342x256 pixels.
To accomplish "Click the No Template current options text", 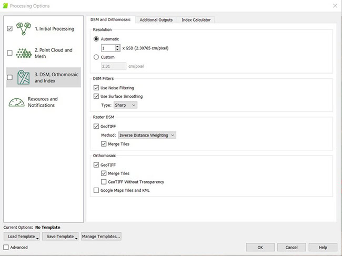I will click(48, 228).
